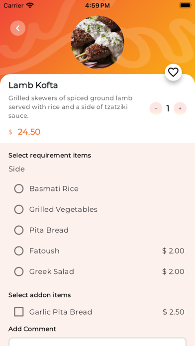195x346 pixels.
Task: Tap the back arrow button
Action: point(18,28)
